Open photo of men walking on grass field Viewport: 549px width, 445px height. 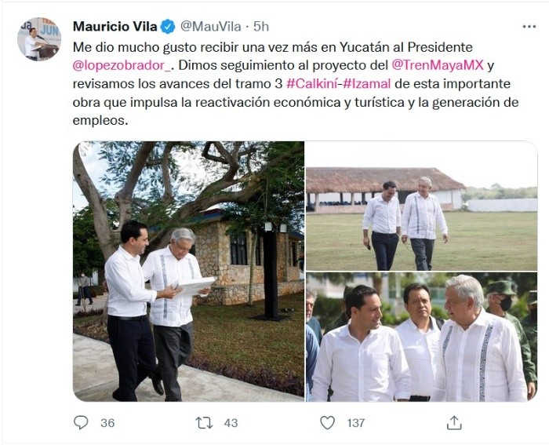tap(422, 206)
